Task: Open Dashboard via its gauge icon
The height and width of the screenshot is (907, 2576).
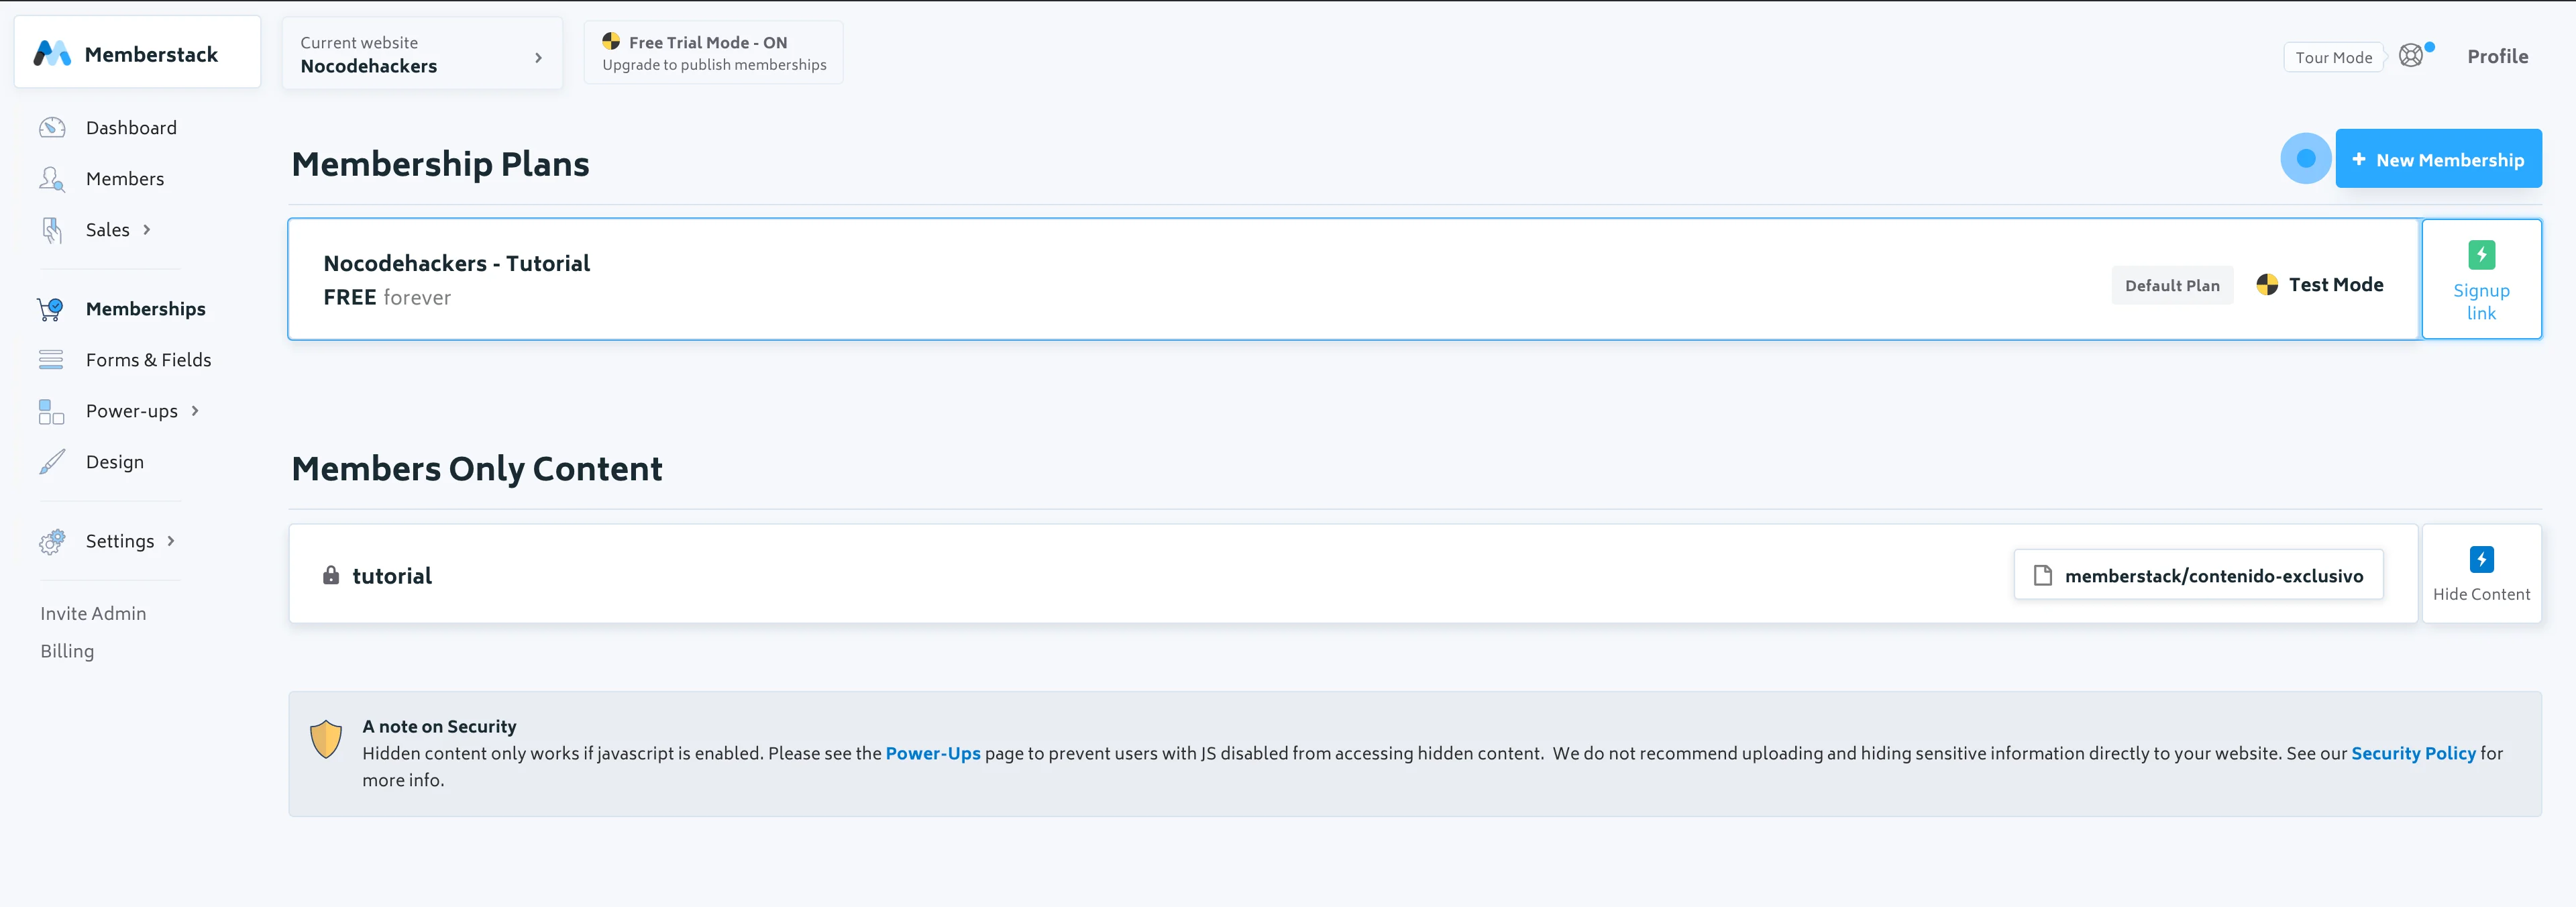Action: (x=52, y=128)
